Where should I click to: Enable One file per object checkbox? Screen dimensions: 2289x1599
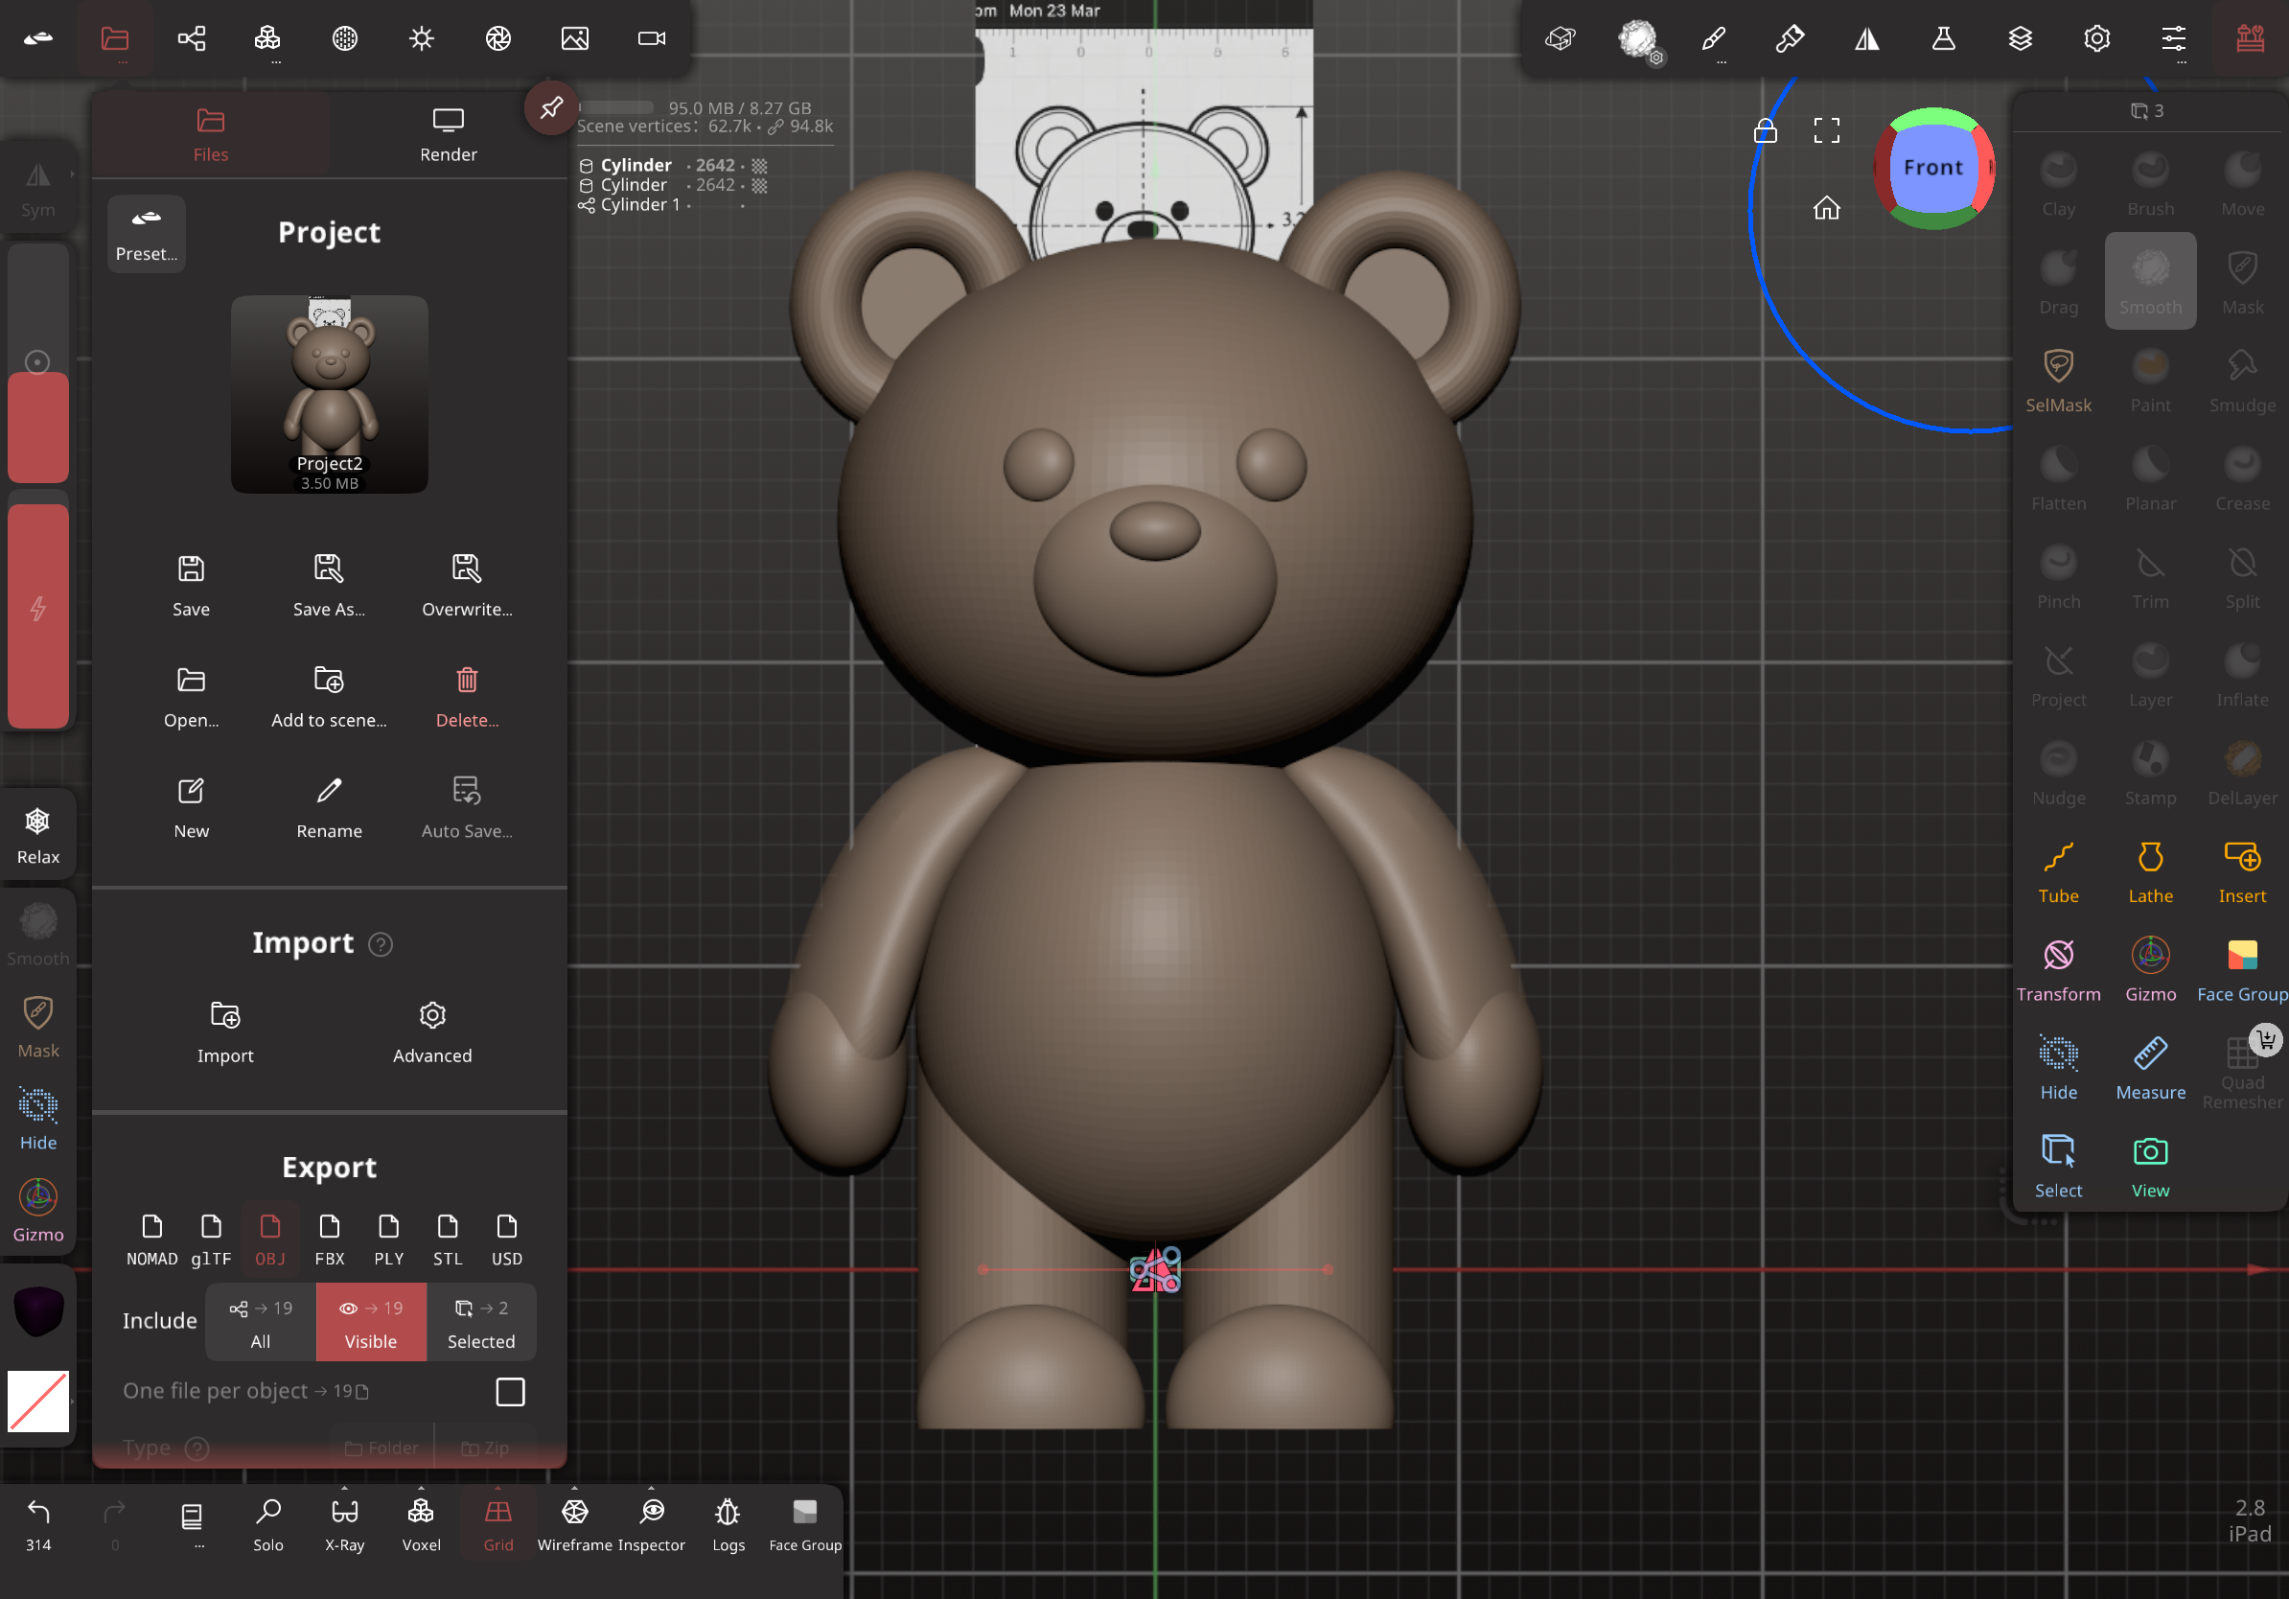pyautogui.click(x=509, y=1391)
